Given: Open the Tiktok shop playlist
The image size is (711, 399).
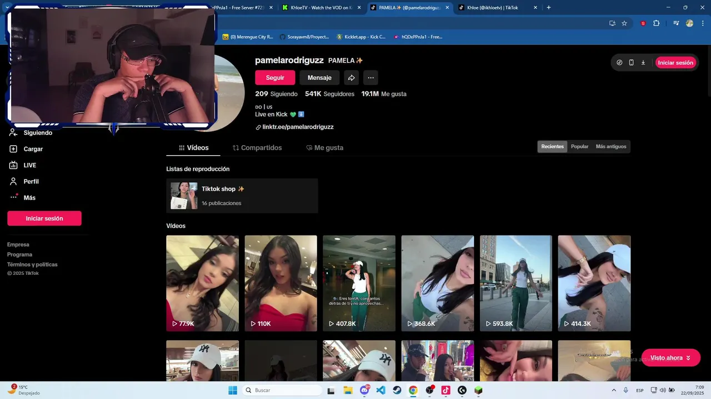Looking at the screenshot, I should click(x=242, y=196).
